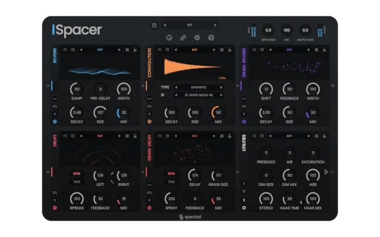The image size is (380, 237).
Task: Save the Grain Reverb preset
Action: point(262,50)
